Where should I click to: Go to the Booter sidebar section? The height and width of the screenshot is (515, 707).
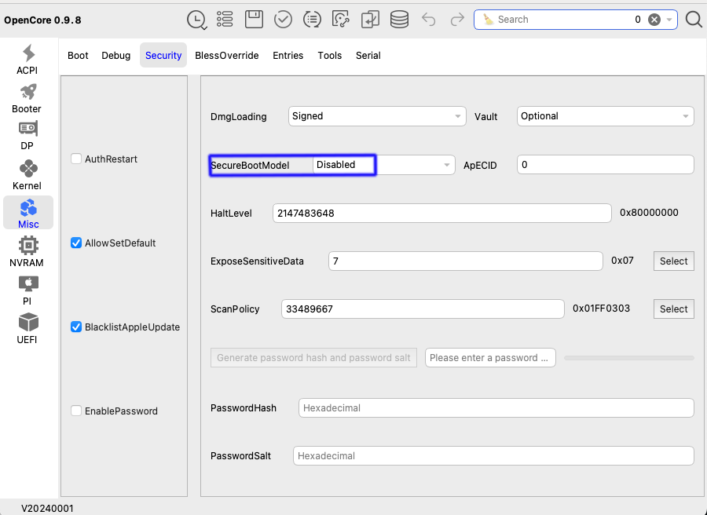pyautogui.click(x=27, y=99)
